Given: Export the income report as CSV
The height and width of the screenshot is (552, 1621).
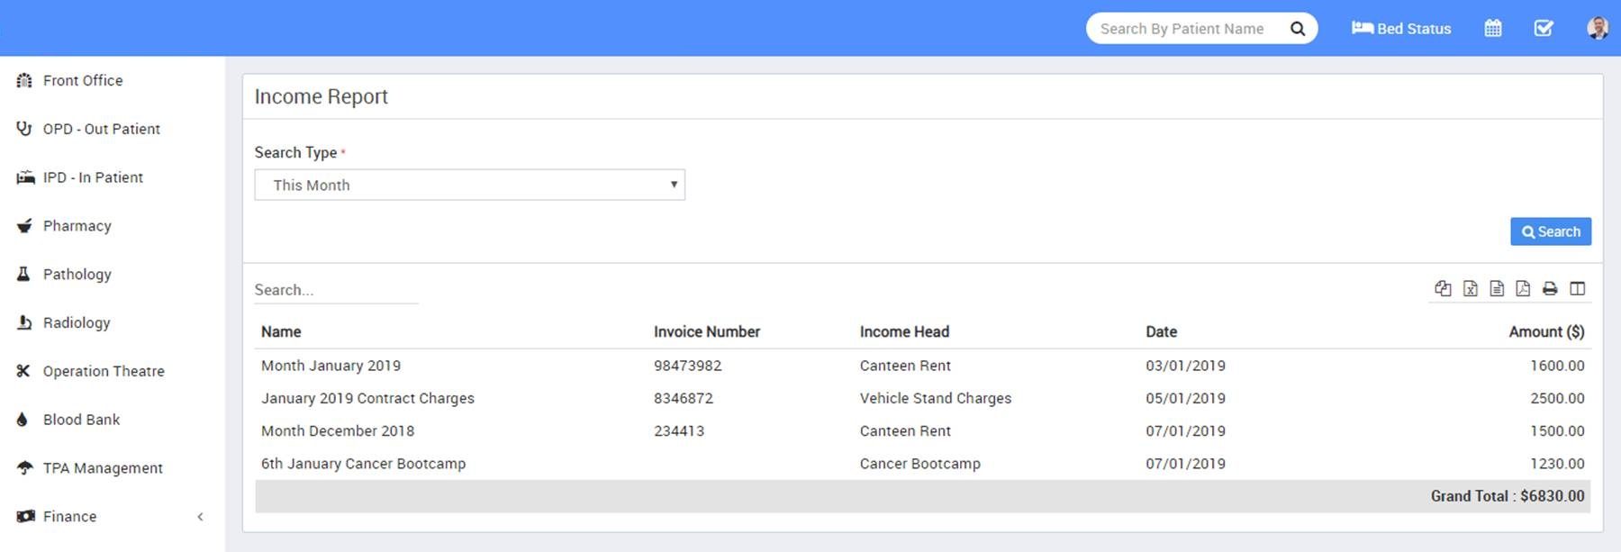Looking at the screenshot, I should click(x=1497, y=289).
